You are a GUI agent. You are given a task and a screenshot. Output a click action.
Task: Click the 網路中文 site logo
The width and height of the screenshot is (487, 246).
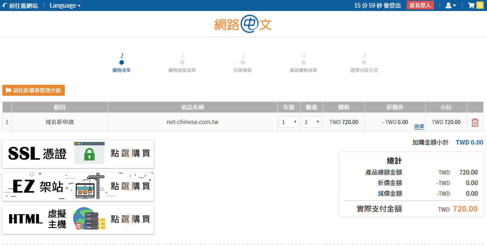[243, 24]
